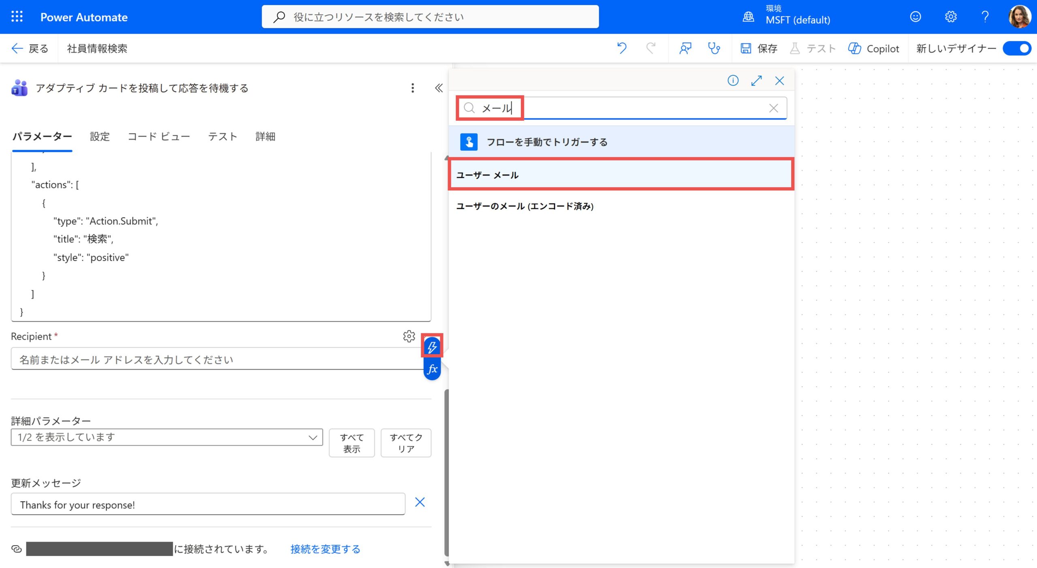Click the Recipient field settings gear
Viewport: 1037px width, 568px height.
coord(409,336)
